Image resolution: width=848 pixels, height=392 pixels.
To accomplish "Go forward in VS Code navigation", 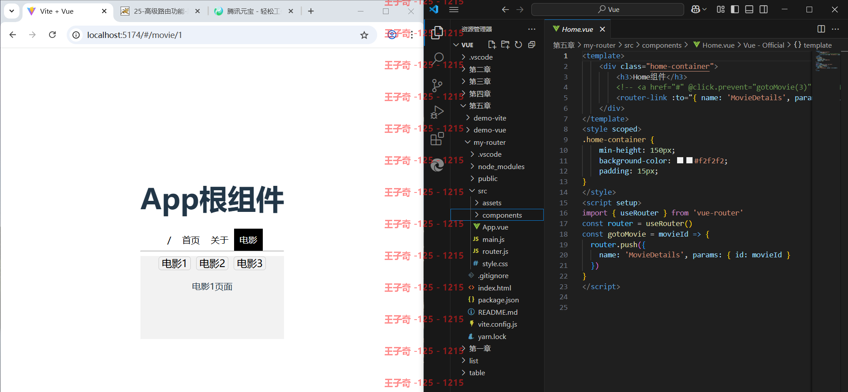I will pyautogui.click(x=520, y=9).
